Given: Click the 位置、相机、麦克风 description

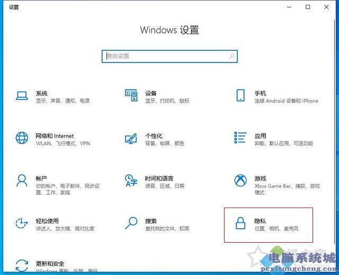Looking at the screenshot, I should (276, 229).
